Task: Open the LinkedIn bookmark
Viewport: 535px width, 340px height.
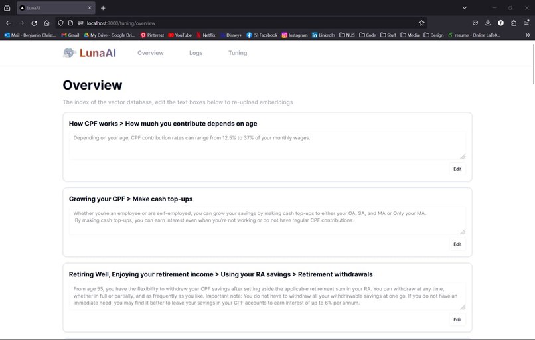Action: [x=323, y=35]
